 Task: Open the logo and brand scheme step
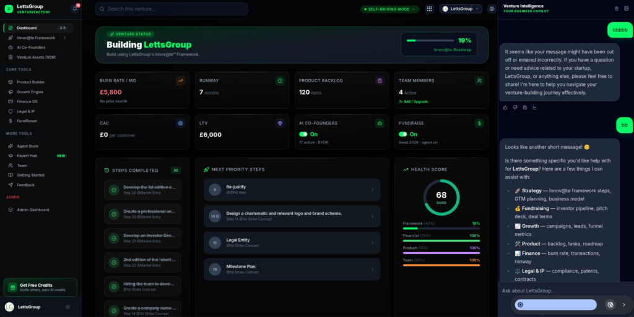coord(292,216)
